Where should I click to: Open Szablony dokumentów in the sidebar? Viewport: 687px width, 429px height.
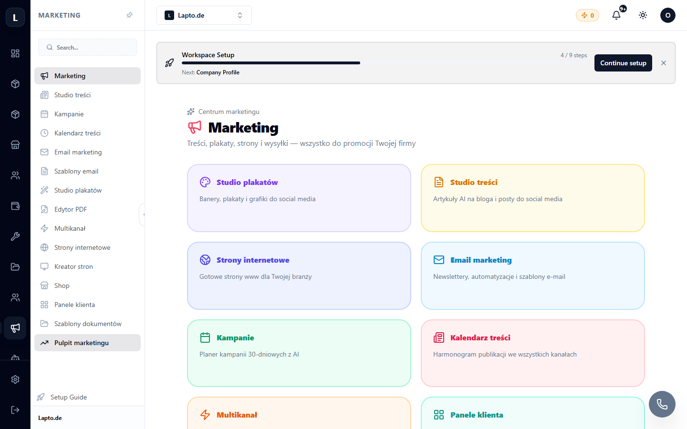pyautogui.click(x=88, y=324)
